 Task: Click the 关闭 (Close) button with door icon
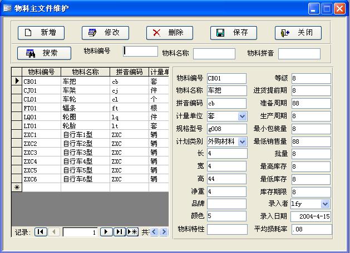(298, 33)
